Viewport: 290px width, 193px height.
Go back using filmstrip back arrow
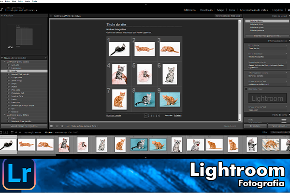pyautogui.click(x=16, y=132)
